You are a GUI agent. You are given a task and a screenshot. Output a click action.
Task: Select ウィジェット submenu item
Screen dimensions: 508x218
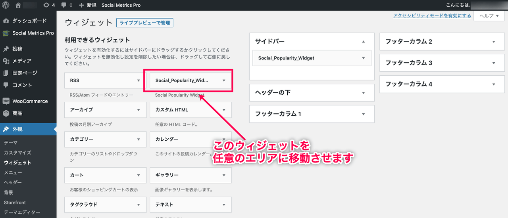click(x=17, y=163)
